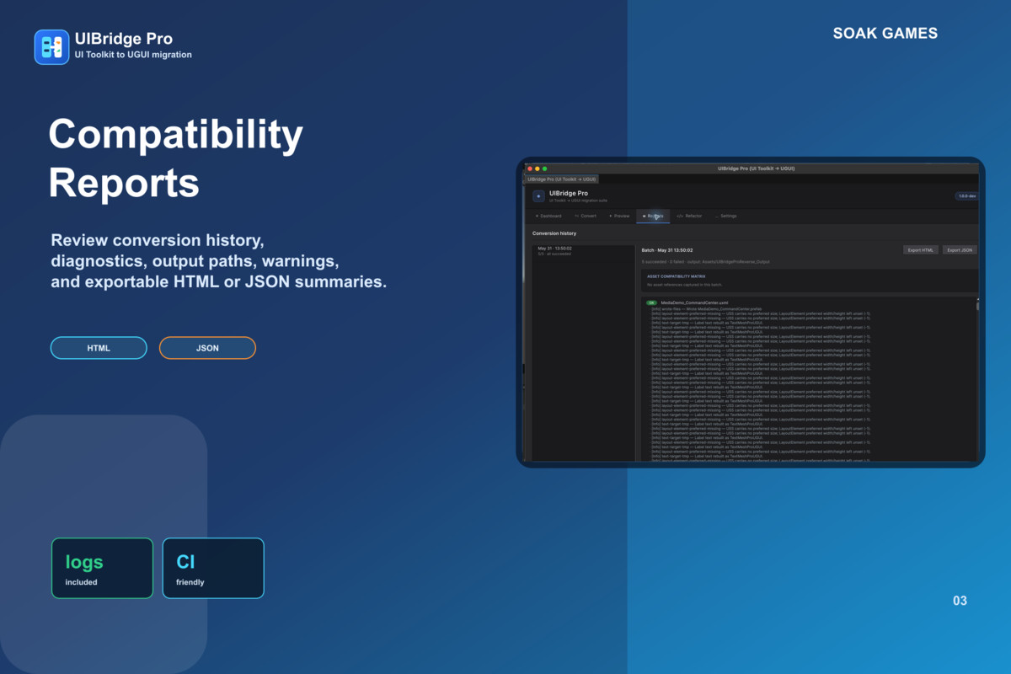The image size is (1011, 674).
Task: Open the Dashboard tab
Action: (x=548, y=216)
